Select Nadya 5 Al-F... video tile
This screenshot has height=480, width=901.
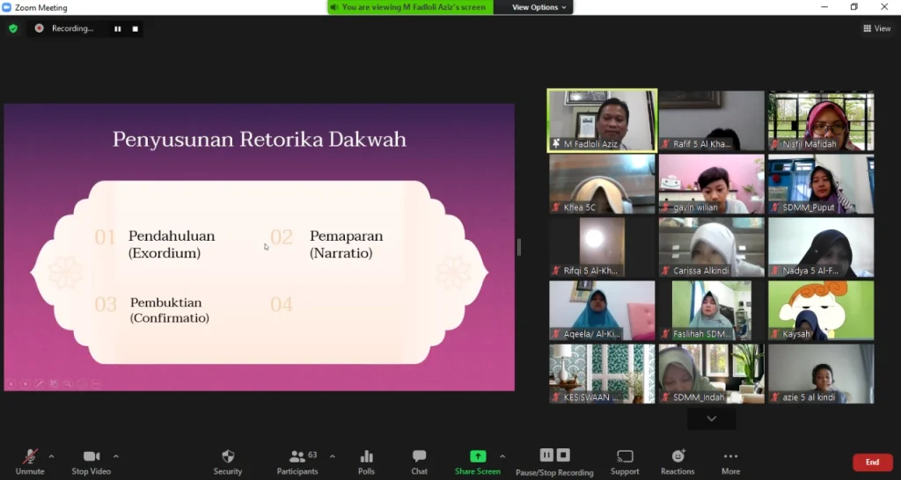click(x=821, y=247)
